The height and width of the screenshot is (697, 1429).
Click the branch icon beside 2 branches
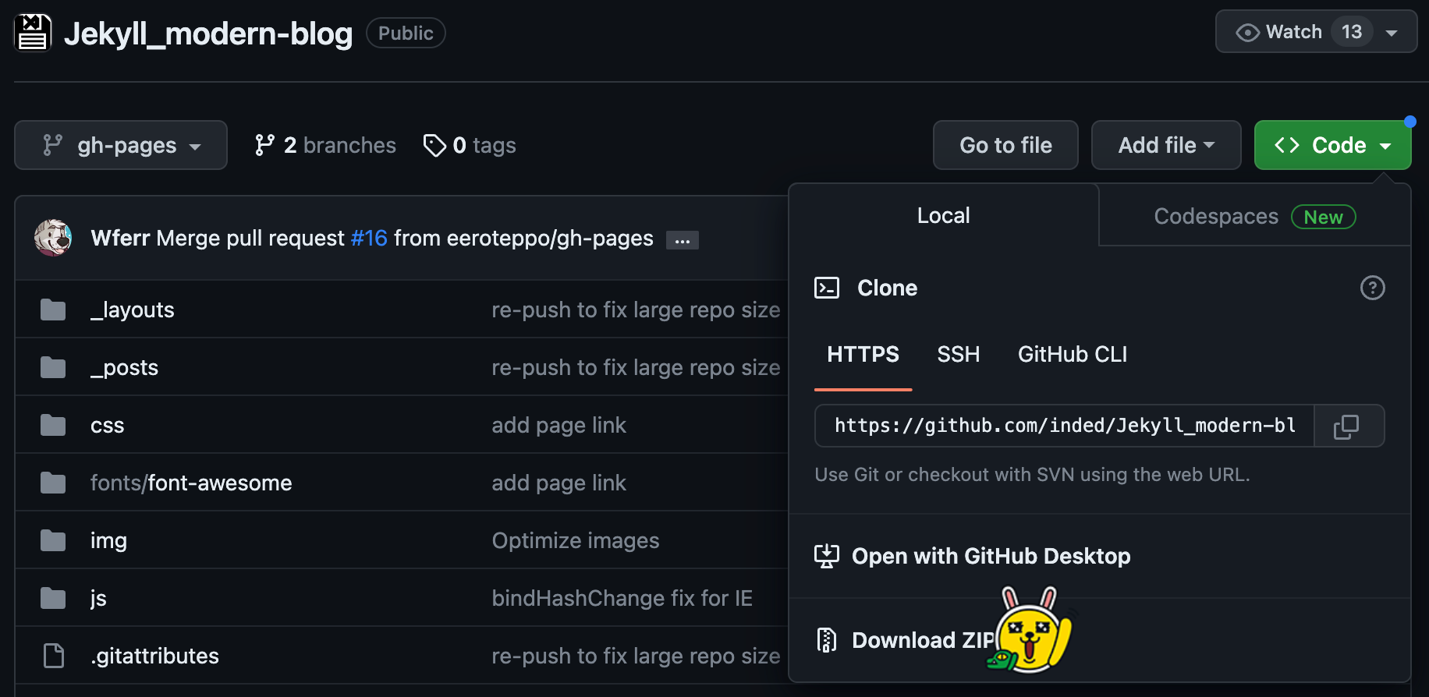264,145
